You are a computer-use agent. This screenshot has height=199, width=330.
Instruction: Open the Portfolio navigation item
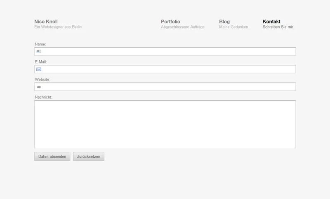click(x=170, y=21)
